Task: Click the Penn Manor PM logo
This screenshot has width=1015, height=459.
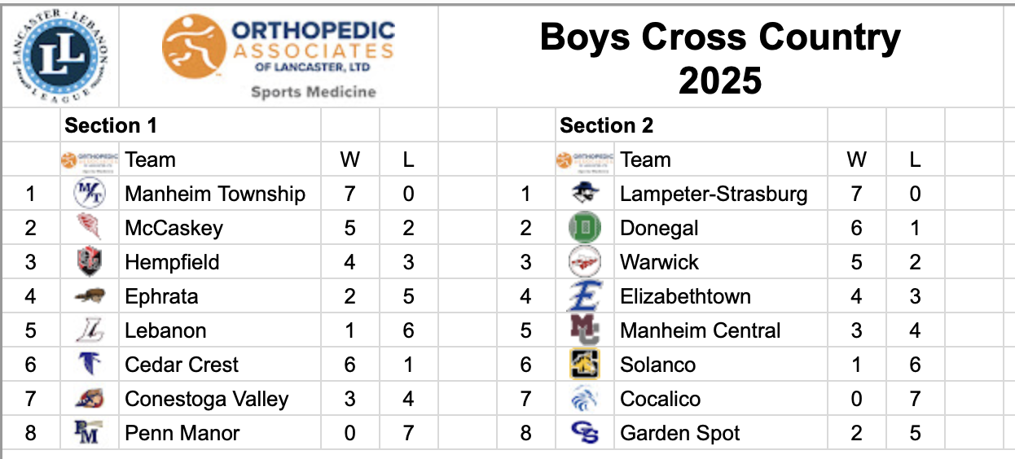Action: pyautogui.click(x=88, y=433)
